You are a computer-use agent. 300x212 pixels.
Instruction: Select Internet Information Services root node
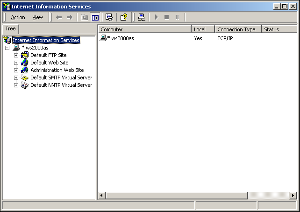(x=46, y=40)
